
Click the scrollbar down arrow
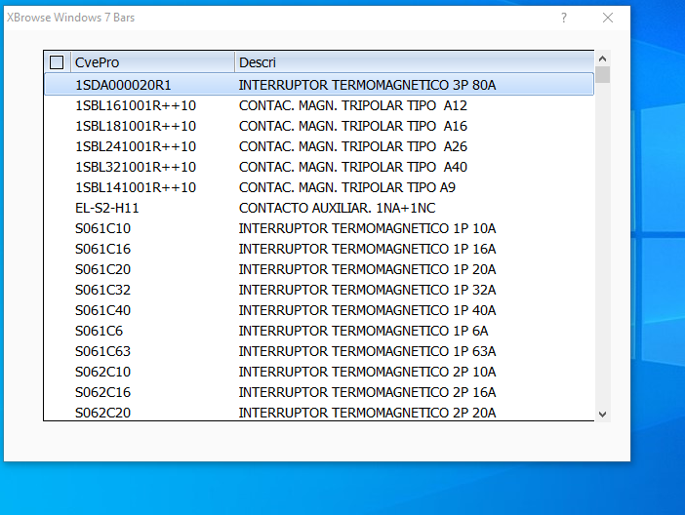(602, 415)
